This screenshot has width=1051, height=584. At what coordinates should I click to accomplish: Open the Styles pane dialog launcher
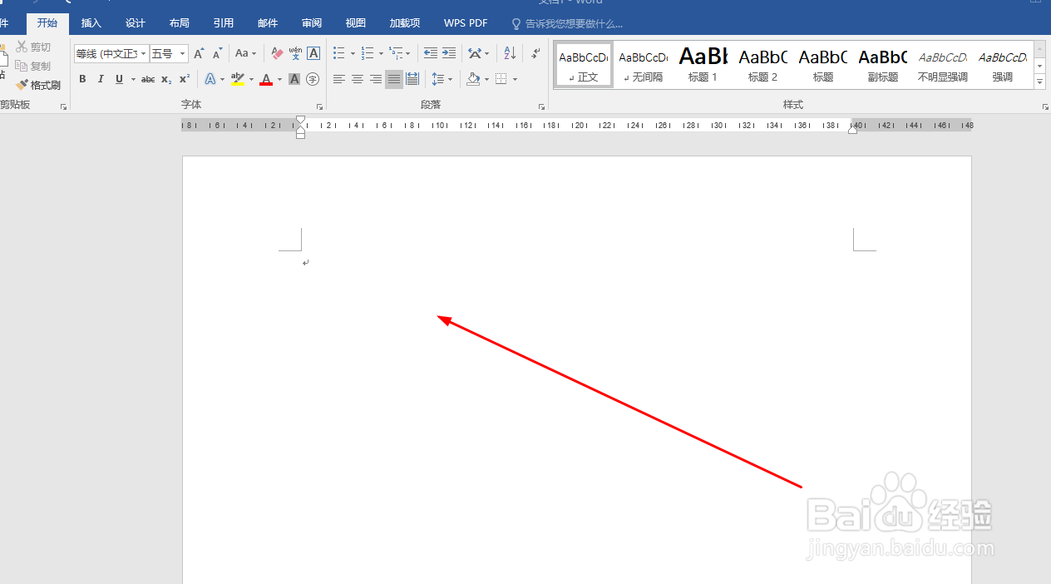pyautogui.click(x=1045, y=106)
